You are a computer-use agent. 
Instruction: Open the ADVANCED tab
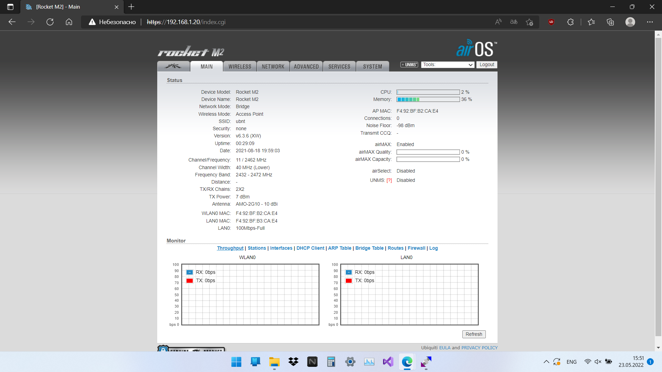point(306,66)
